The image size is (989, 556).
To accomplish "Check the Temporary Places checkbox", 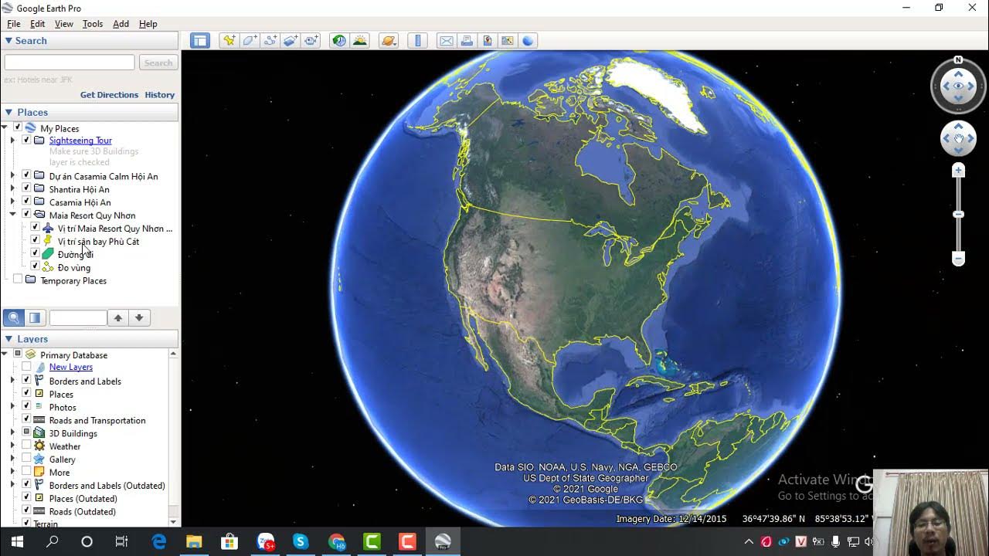I will [x=18, y=280].
